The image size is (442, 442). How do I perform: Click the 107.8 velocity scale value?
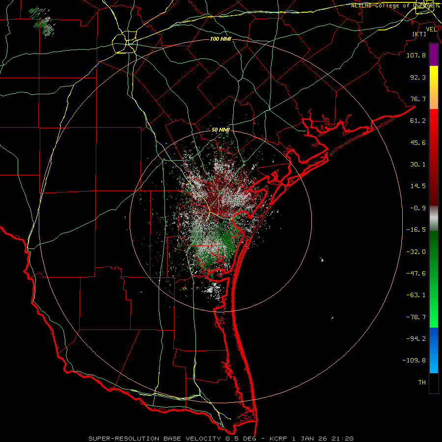(416, 55)
